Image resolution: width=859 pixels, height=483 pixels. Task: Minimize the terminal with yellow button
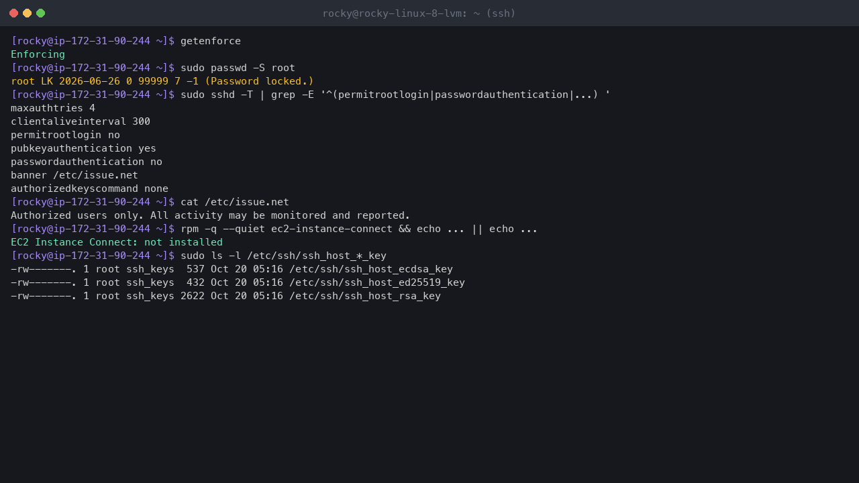click(27, 13)
